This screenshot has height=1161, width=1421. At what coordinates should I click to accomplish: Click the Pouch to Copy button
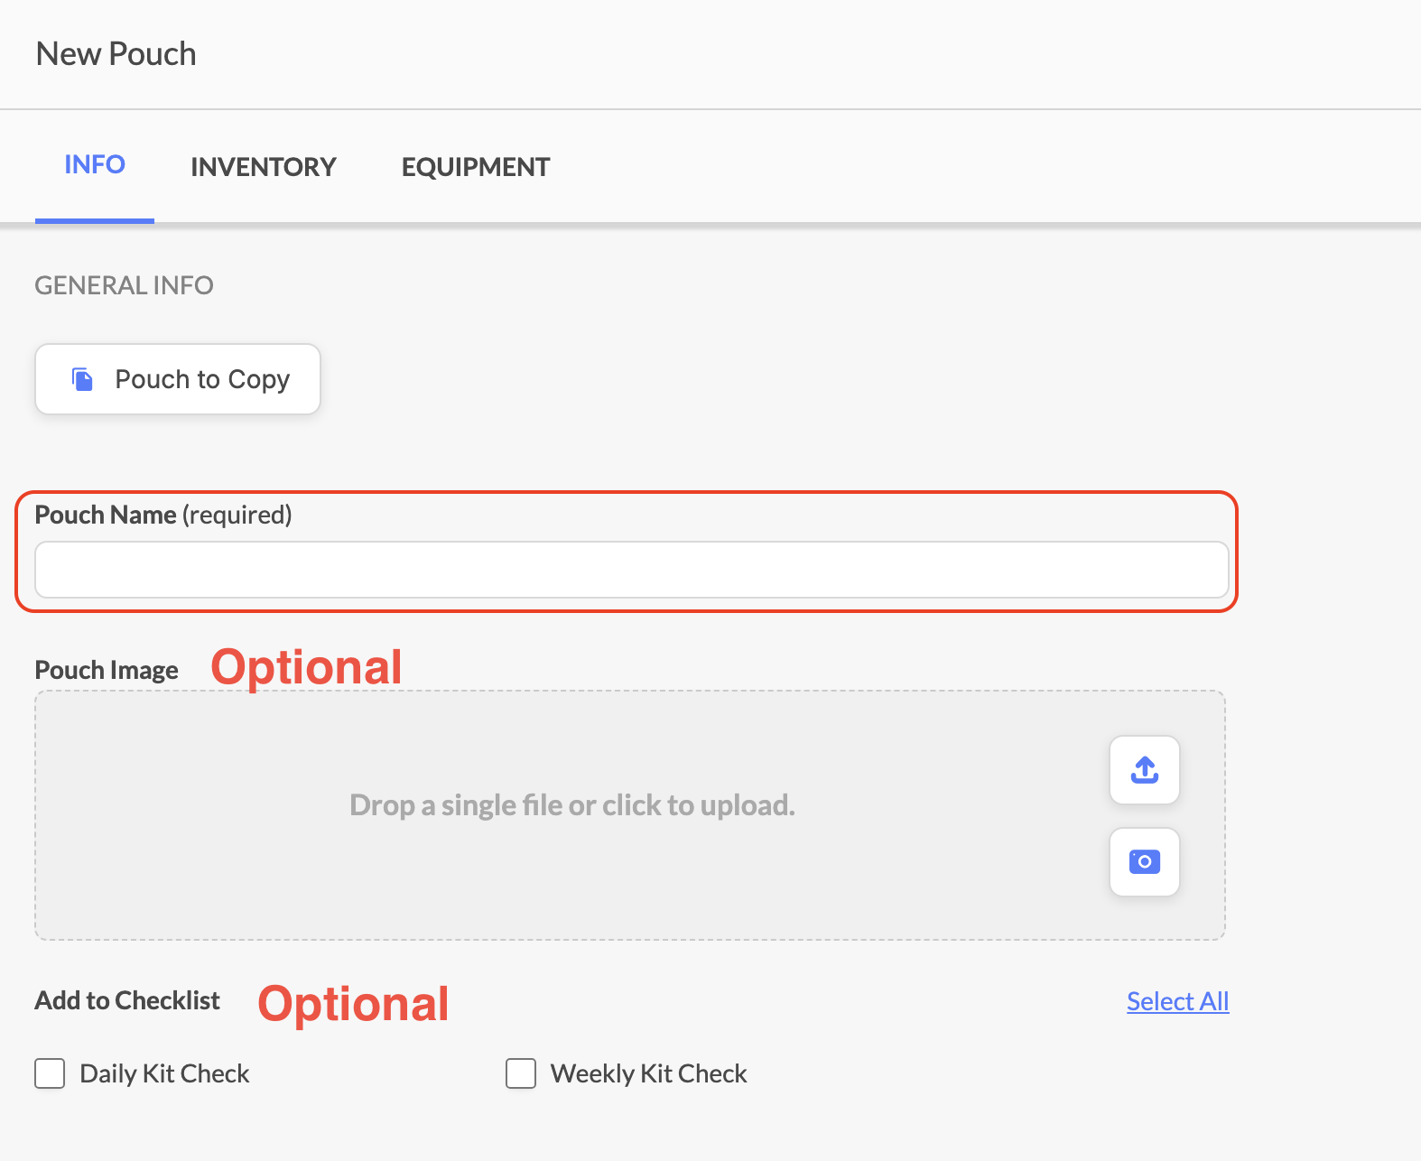point(178,379)
